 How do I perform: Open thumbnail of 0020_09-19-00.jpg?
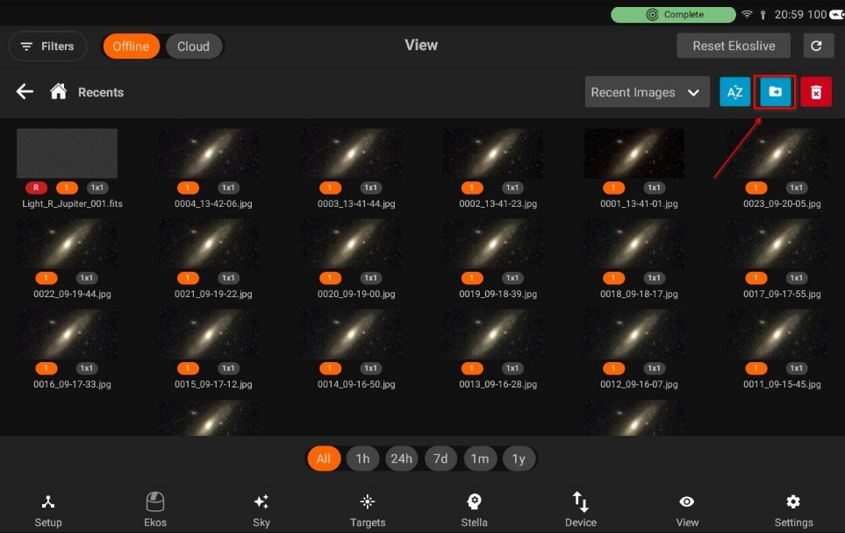[x=351, y=244]
